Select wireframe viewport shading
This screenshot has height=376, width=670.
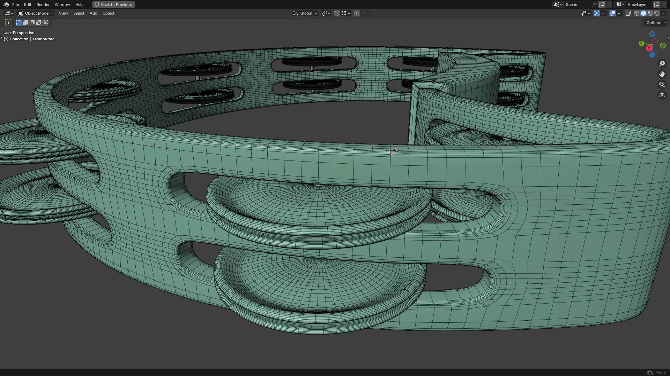pos(637,13)
